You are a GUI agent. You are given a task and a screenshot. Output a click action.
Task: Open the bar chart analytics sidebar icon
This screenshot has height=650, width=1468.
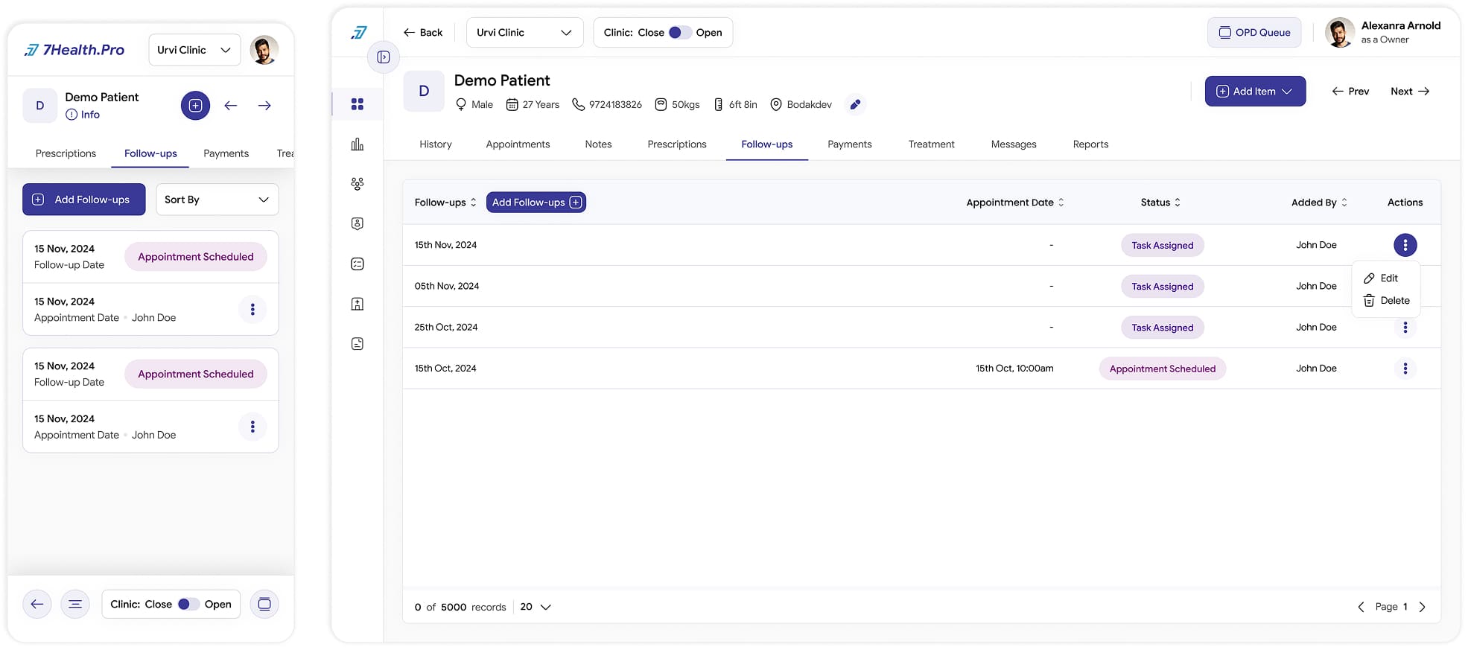[x=358, y=144]
